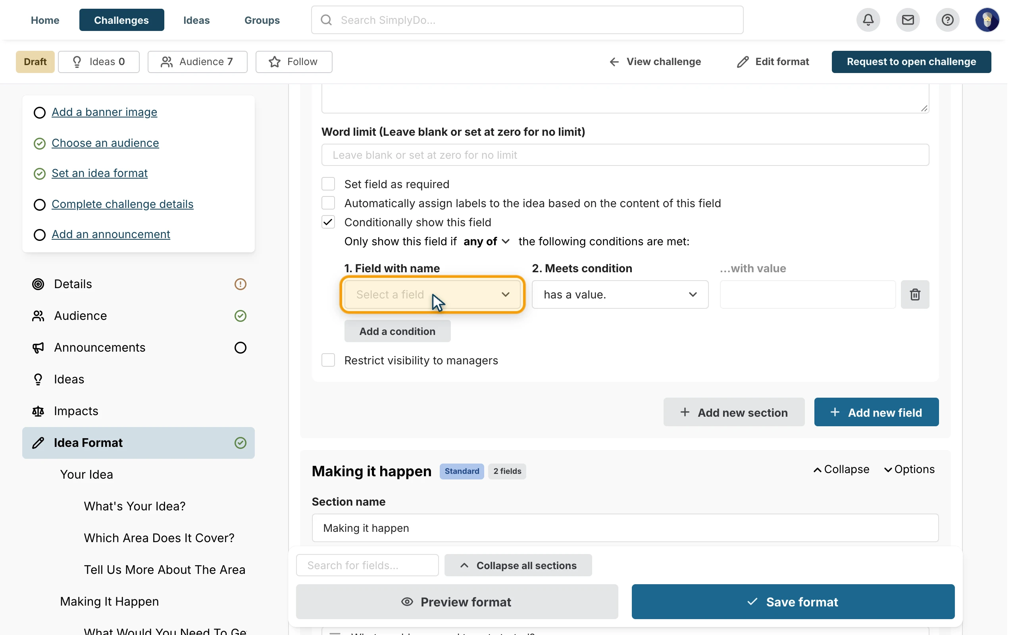Image resolution: width=1016 pixels, height=635 pixels.
Task: Click the help question mark icon
Action: coord(947,20)
